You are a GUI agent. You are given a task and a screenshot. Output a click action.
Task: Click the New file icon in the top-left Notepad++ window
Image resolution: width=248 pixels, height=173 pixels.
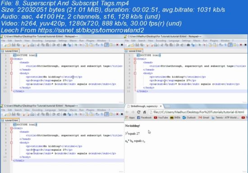pyautogui.click(x=5, y=45)
